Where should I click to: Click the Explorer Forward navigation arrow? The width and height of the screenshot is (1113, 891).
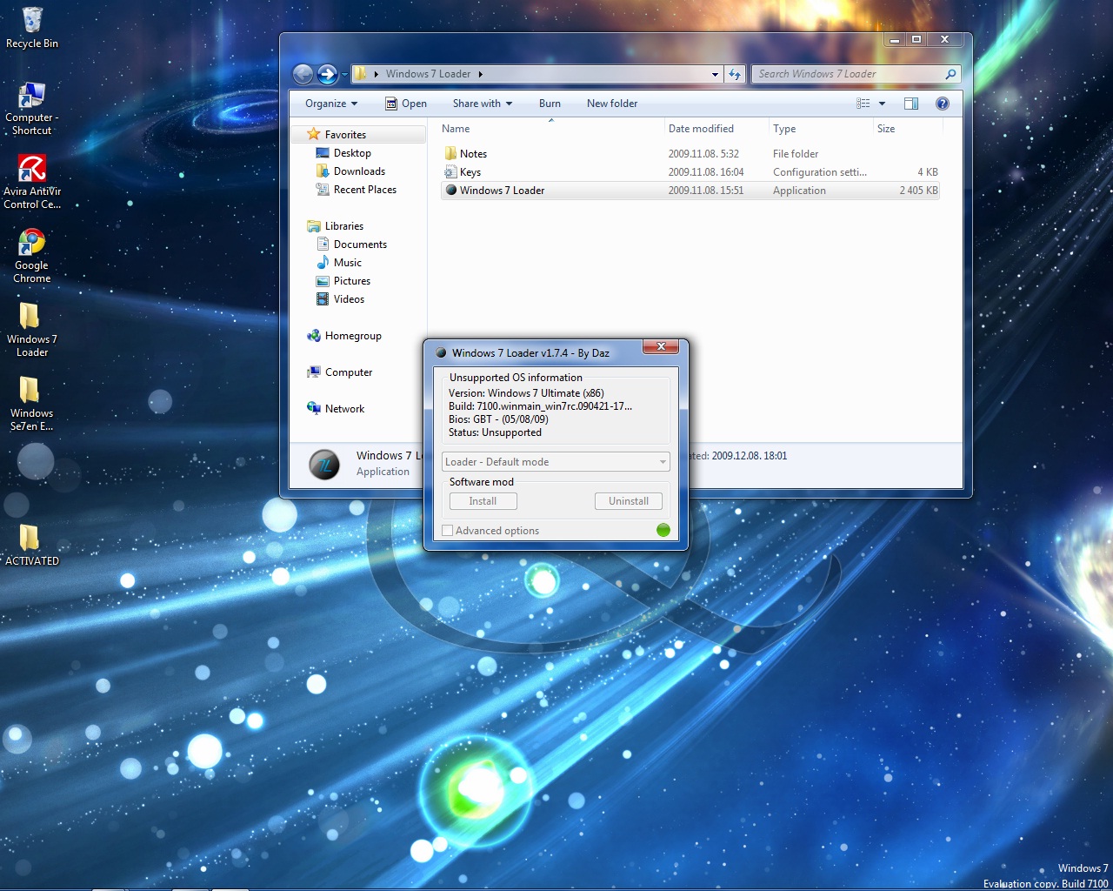coord(327,74)
